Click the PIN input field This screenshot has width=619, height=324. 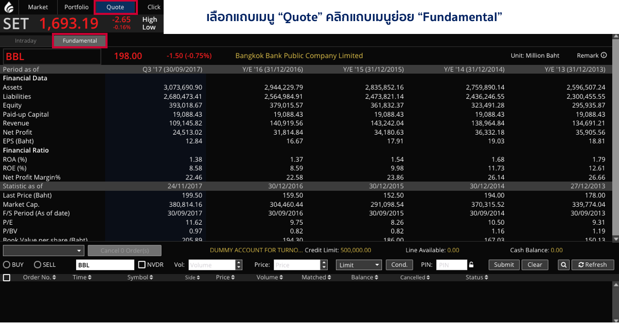452,265
